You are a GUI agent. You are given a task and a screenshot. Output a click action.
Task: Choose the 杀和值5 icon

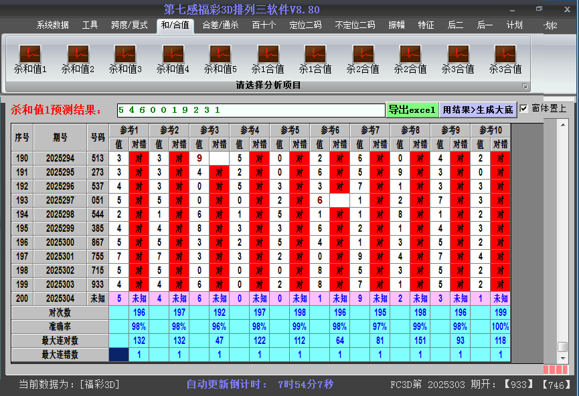(x=220, y=54)
